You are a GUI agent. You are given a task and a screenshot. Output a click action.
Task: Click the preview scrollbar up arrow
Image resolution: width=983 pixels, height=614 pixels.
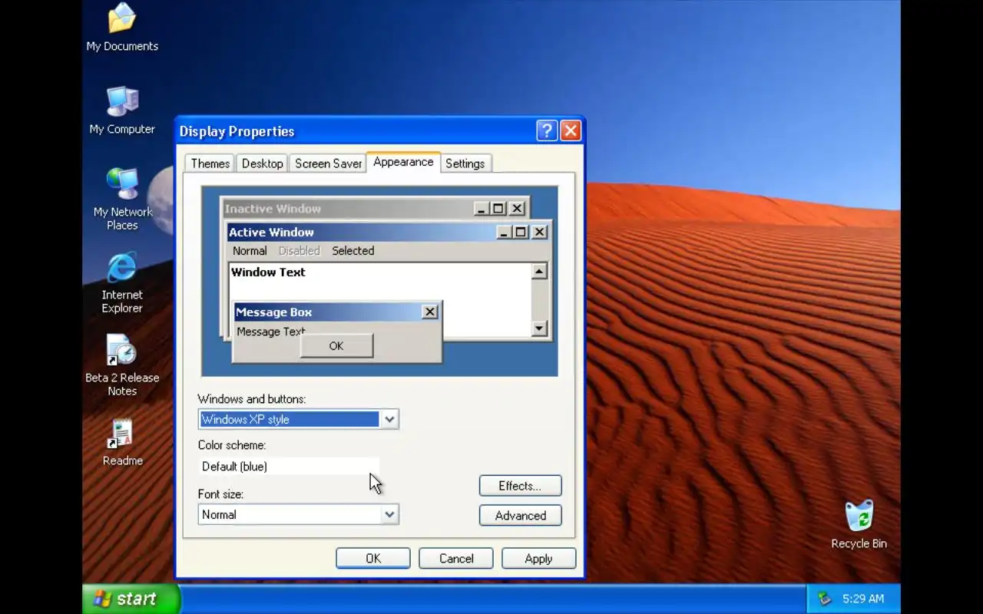tap(539, 271)
